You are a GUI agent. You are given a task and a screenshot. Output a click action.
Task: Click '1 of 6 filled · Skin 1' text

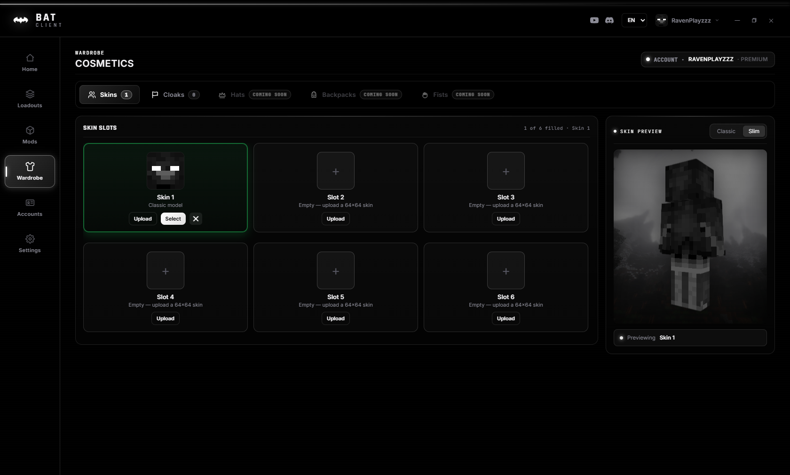tap(557, 128)
